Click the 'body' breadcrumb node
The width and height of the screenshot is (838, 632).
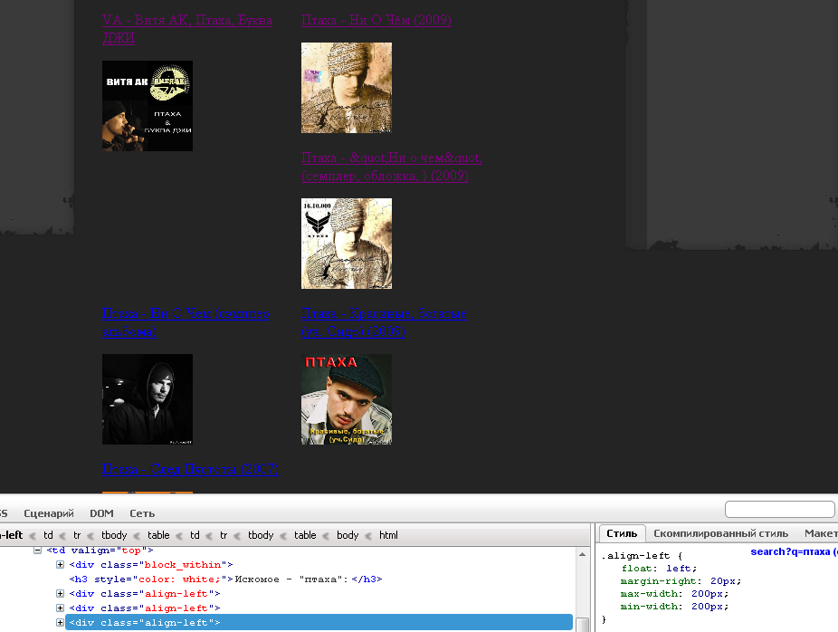(x=348, y=535)
